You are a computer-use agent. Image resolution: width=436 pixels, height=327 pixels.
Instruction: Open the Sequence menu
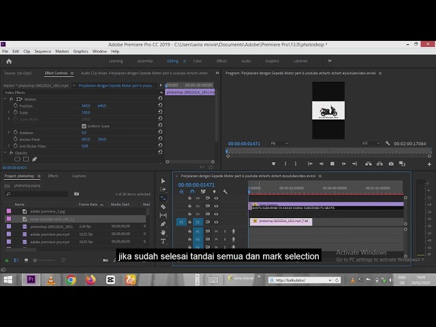[42, 52]
